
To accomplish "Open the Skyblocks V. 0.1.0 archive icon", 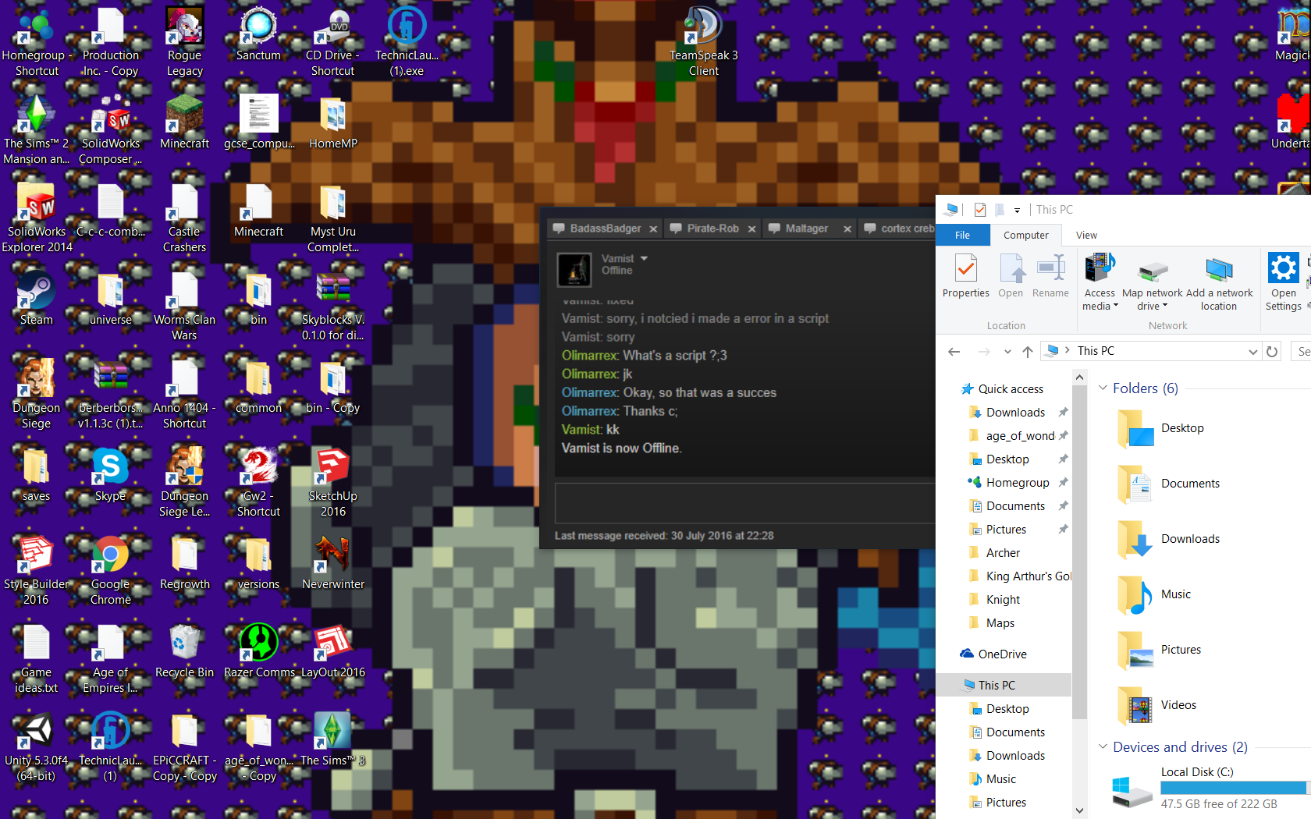I will [x=332, y=307].
